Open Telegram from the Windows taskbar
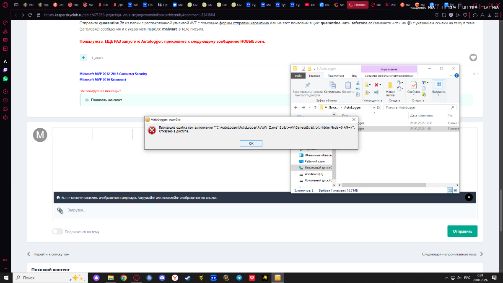Image resolution: width=503 pixels, height=283 pixels. tap(239, 278)
